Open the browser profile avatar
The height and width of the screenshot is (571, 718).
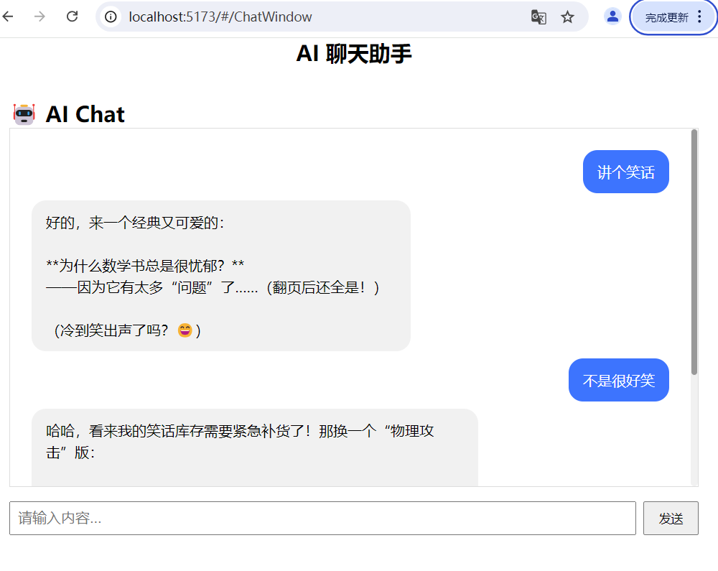612,17
